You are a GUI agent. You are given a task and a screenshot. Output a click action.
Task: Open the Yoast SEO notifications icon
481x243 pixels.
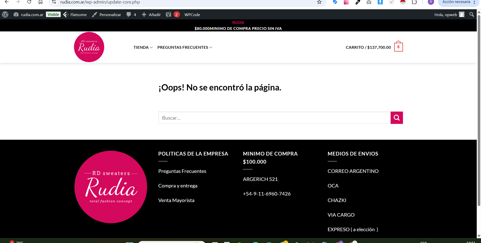pyautogui.click(x=169, y=15)
